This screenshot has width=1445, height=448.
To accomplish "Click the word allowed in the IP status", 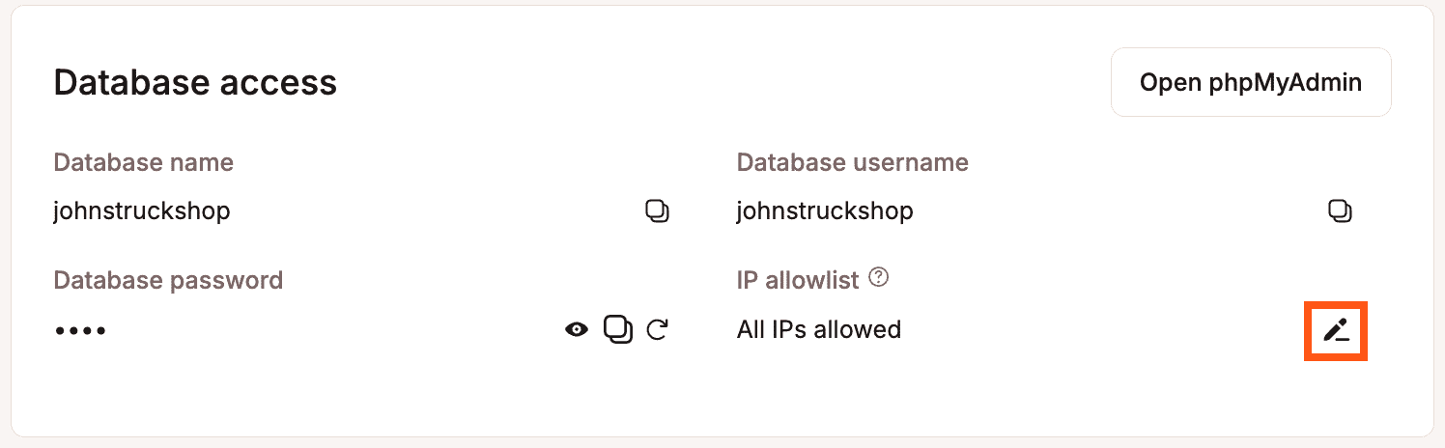I will pos(858,329).
